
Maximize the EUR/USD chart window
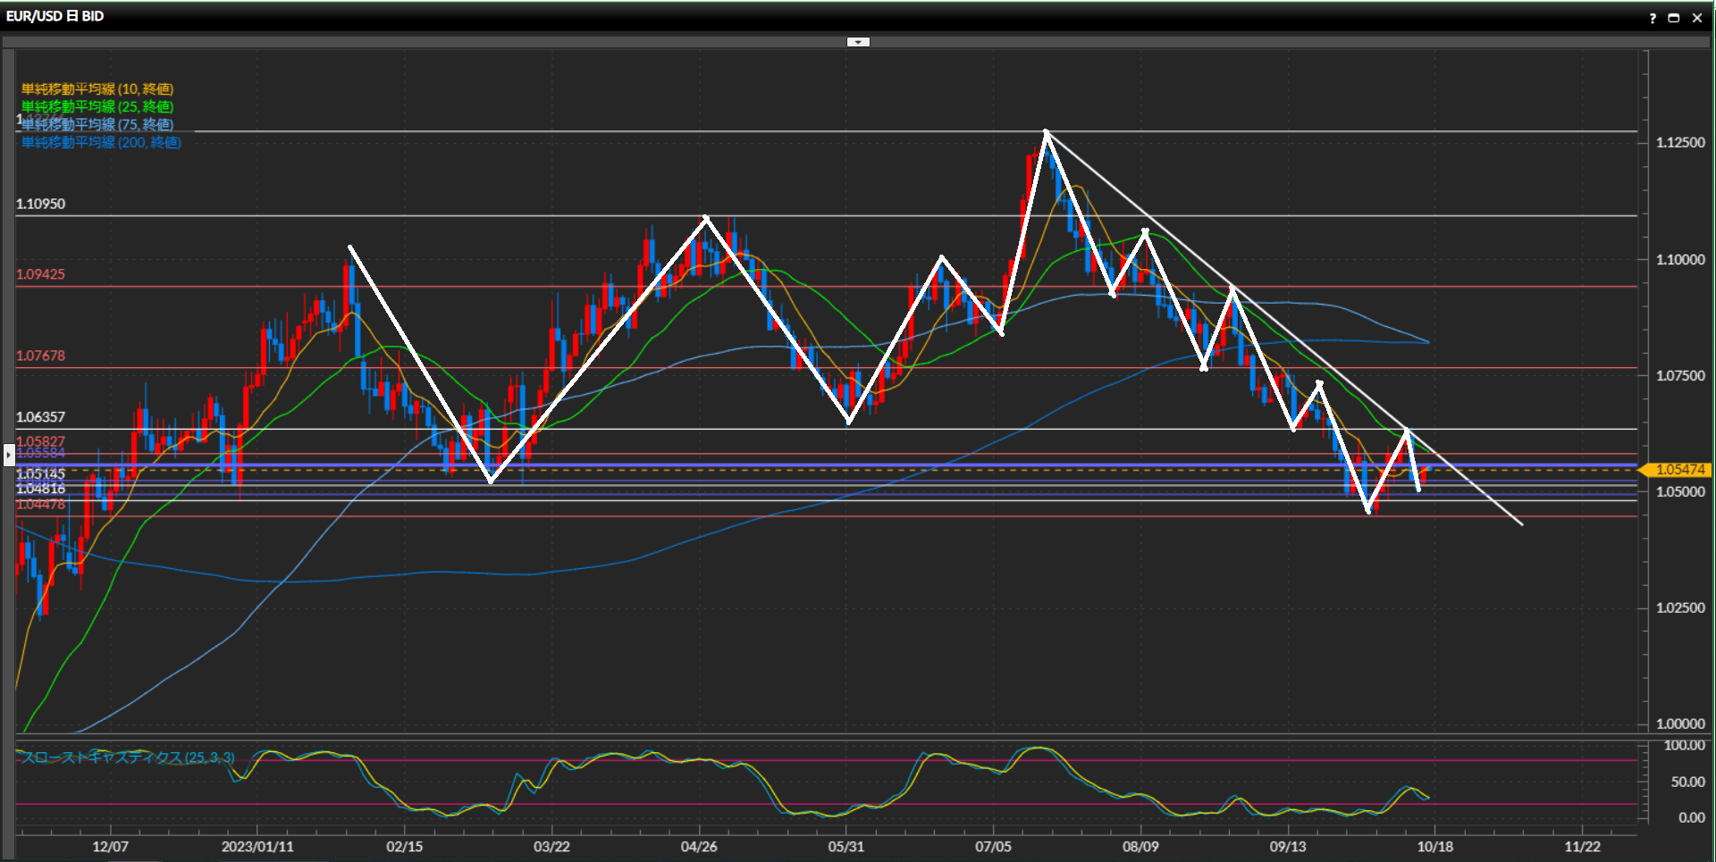tap(1674, 18)
